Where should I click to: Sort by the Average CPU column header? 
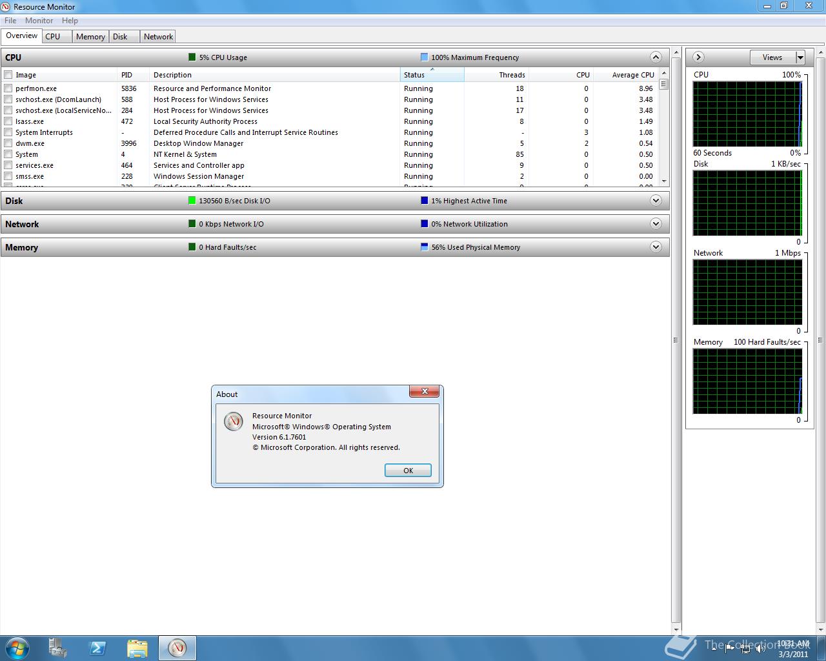[x=625, y=75]
